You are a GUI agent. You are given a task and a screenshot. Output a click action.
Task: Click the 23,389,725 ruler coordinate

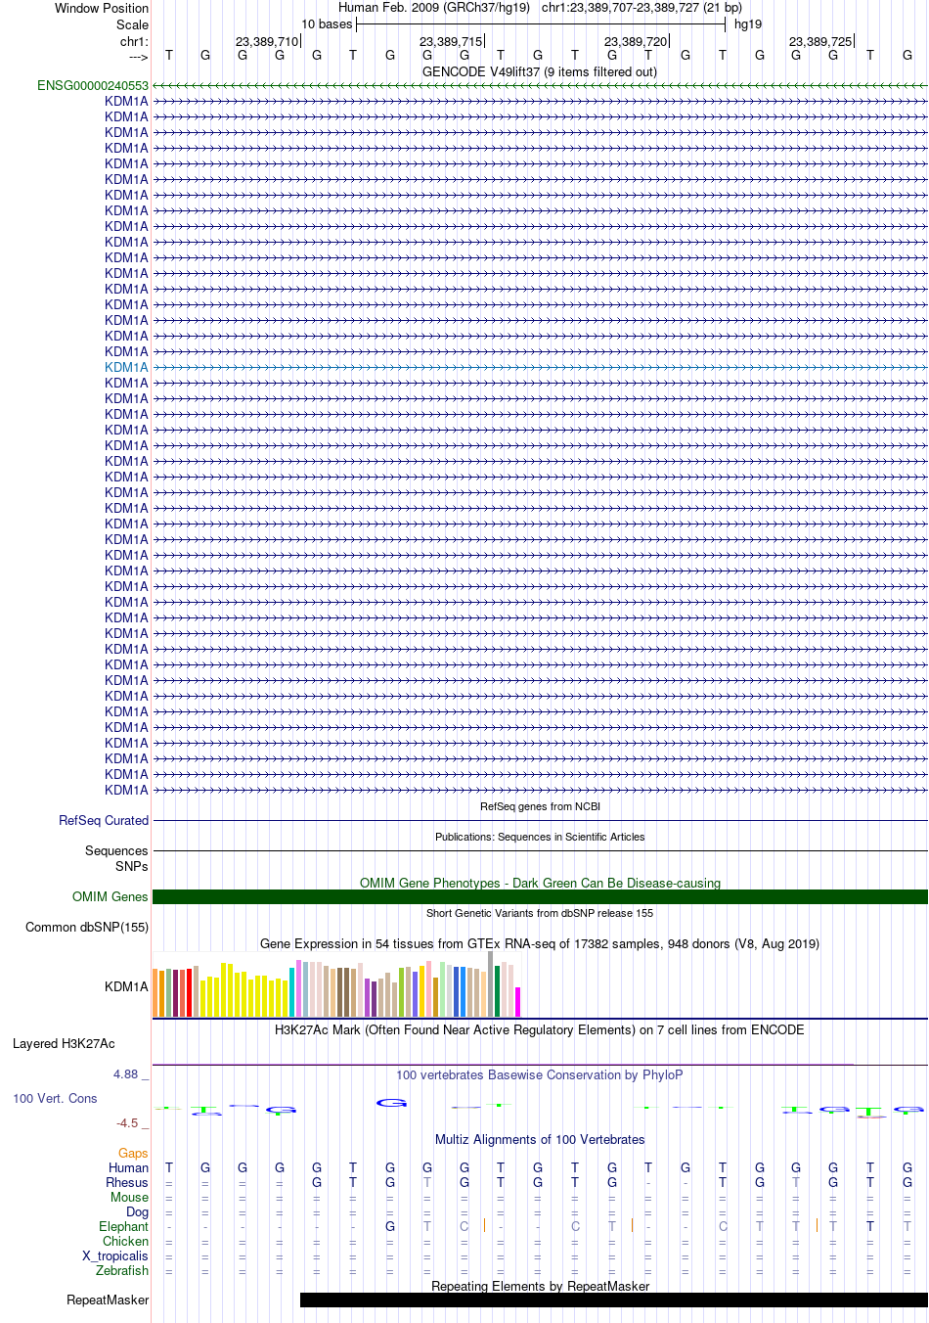(x=820, y=42)
